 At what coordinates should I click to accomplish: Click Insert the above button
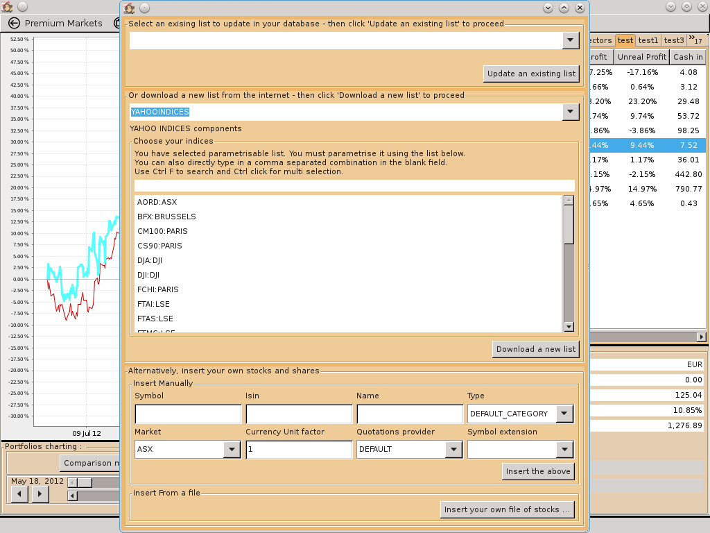click(538, 471)
